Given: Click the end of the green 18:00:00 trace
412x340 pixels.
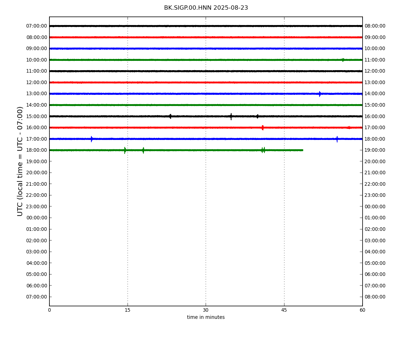Looking at the screenshot, I should (x=302, y=150).
